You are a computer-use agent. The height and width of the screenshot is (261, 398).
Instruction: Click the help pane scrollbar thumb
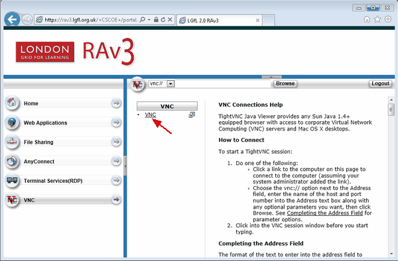tap(391, 109)
